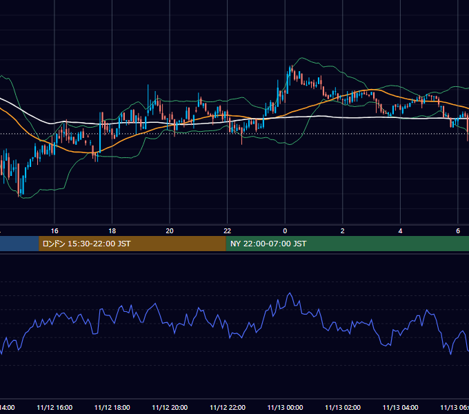The height and width of the screenshot is (414, 469).
Task: Click the 11/13 02:00 time label
Action: [343, 408]
